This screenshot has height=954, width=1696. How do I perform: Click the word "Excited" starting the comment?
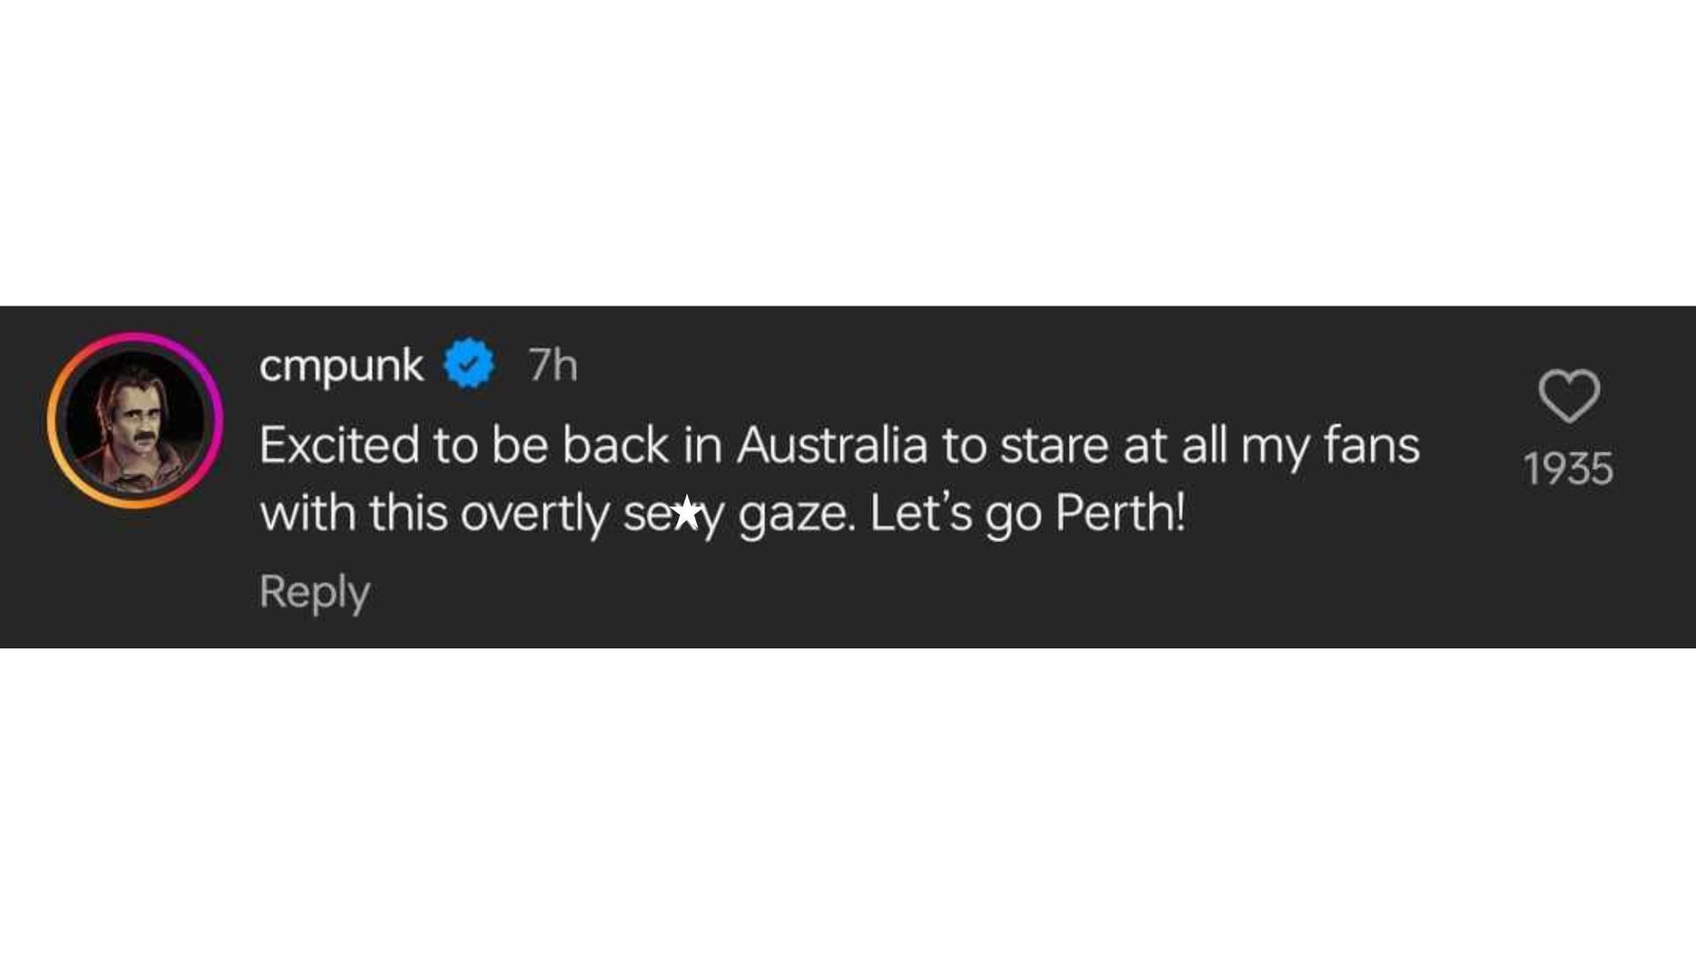tap(339, 444)
